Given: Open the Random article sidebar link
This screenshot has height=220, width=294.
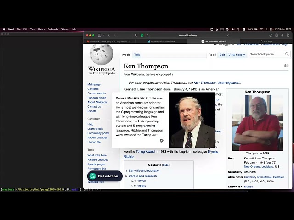Looking at the screenshot, I should click(97, 98).
